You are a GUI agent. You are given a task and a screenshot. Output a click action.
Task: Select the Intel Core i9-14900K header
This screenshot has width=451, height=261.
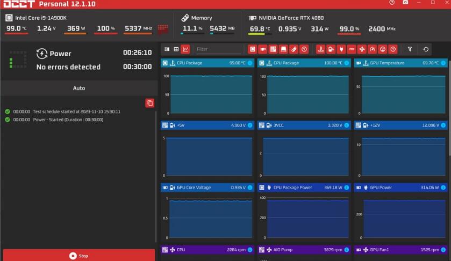click(x=36, y=18)
